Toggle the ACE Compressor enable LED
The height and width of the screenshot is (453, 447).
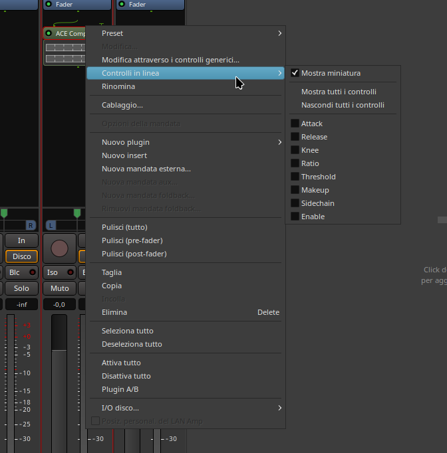49,33
